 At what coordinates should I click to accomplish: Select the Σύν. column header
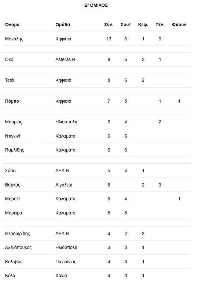[x=109, y=25]
